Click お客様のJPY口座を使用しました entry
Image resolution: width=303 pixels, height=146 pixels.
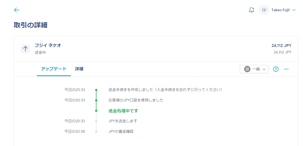(x=136, y=100)
